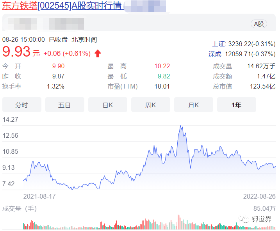Image resolution: width=280 pixels, height=231 pixels.
Task: Click the 昨收 value 9.87
Action: 58,76
